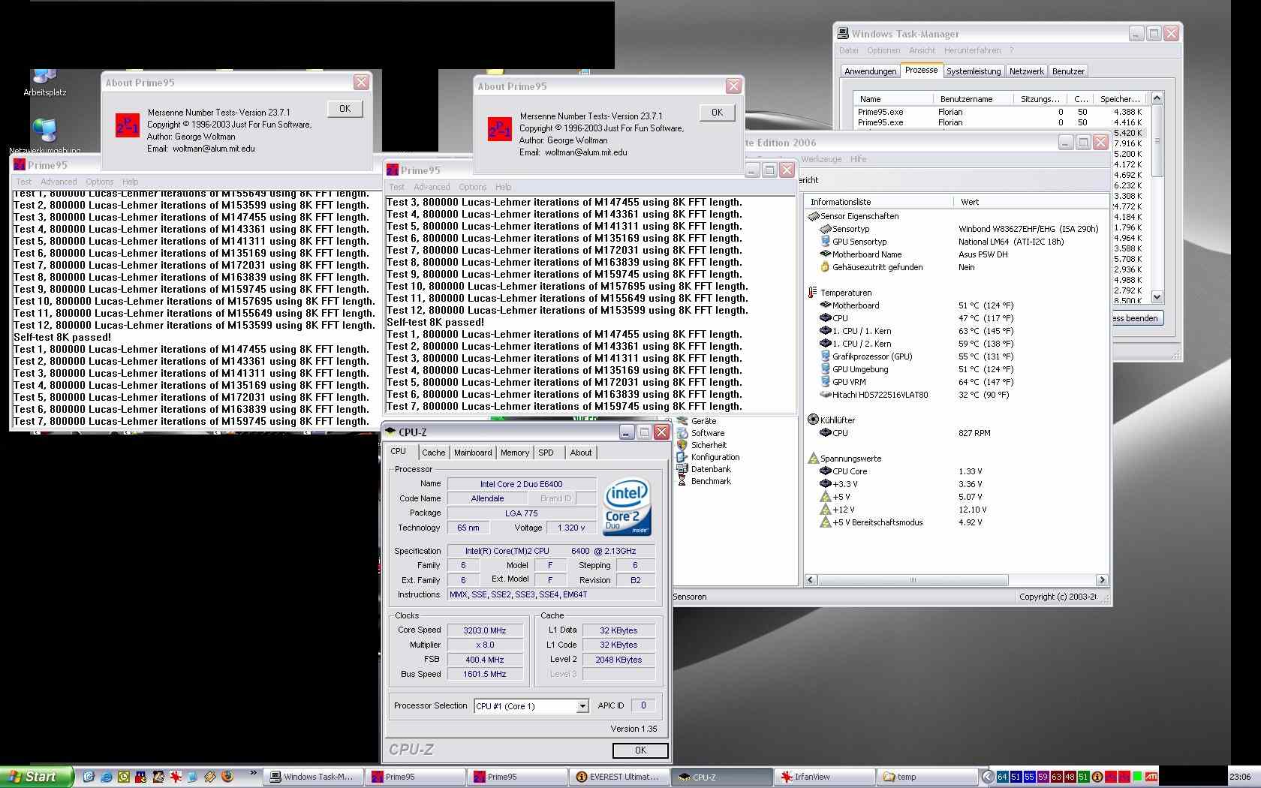Screen dimensions: 1261x788
Task: Click the Motherboard Name value Asus P5W DH
Action: pos(983,254)
